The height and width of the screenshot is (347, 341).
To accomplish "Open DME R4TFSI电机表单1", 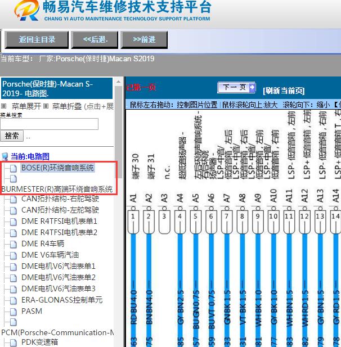I will point(59,221).
